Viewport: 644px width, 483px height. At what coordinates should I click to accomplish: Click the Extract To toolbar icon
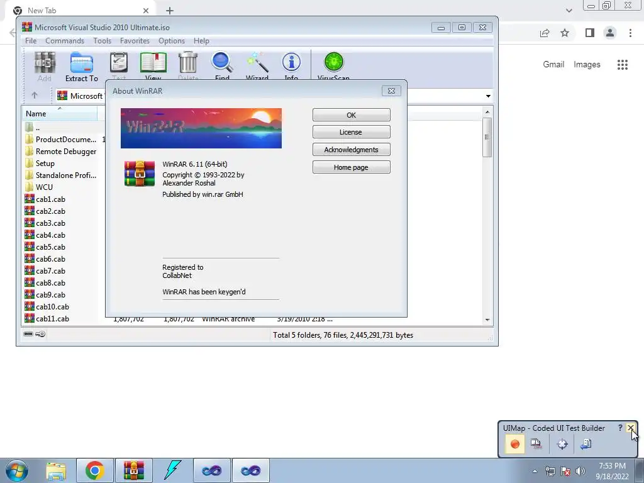[82, 67]
